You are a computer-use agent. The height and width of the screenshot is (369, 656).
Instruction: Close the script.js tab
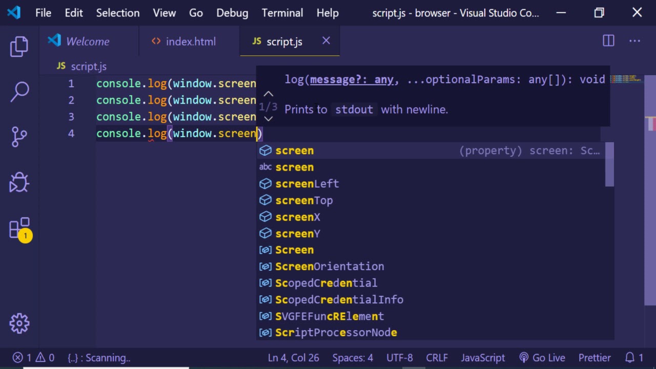[326, 41]
